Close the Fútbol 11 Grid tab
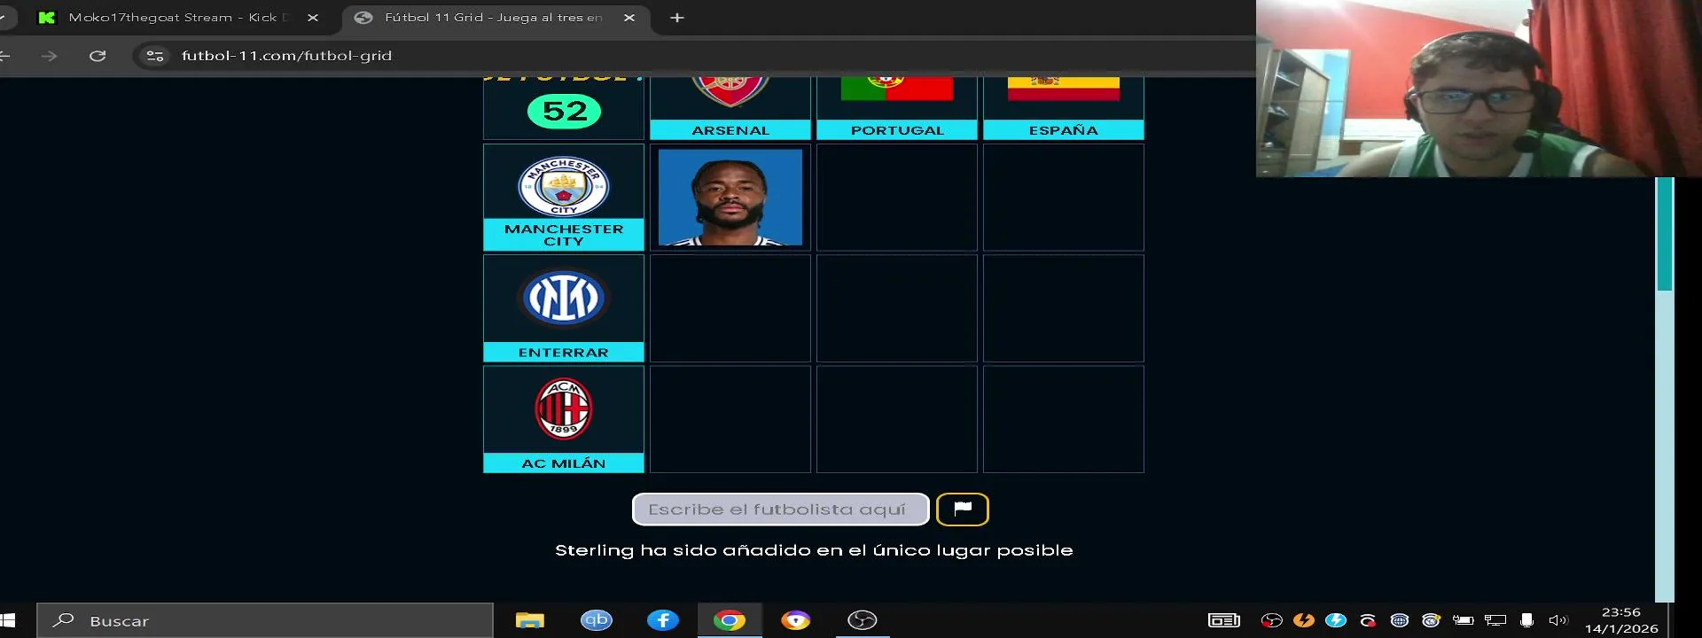 (629, 18)
